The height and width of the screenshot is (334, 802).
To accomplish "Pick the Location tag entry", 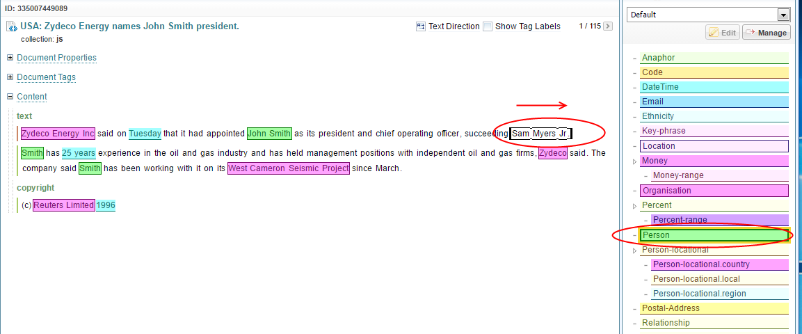I will click(x=714, y=146).
